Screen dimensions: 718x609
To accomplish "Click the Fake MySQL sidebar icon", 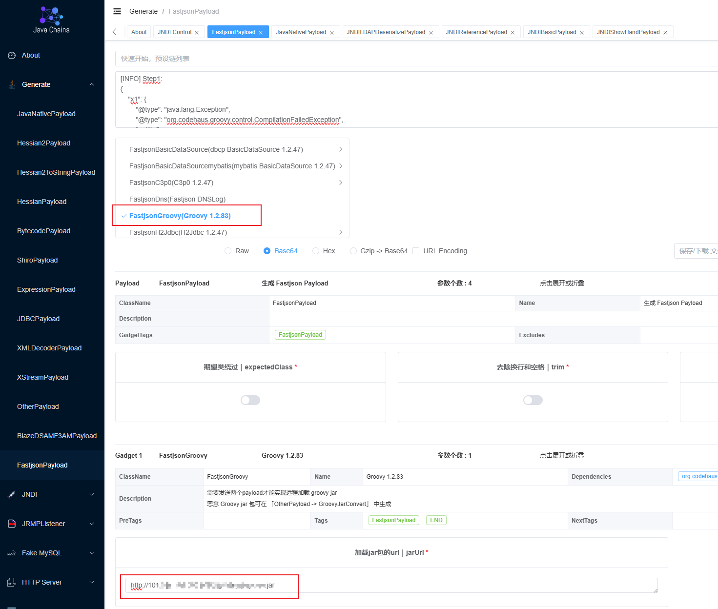I will tap(12, 553).
